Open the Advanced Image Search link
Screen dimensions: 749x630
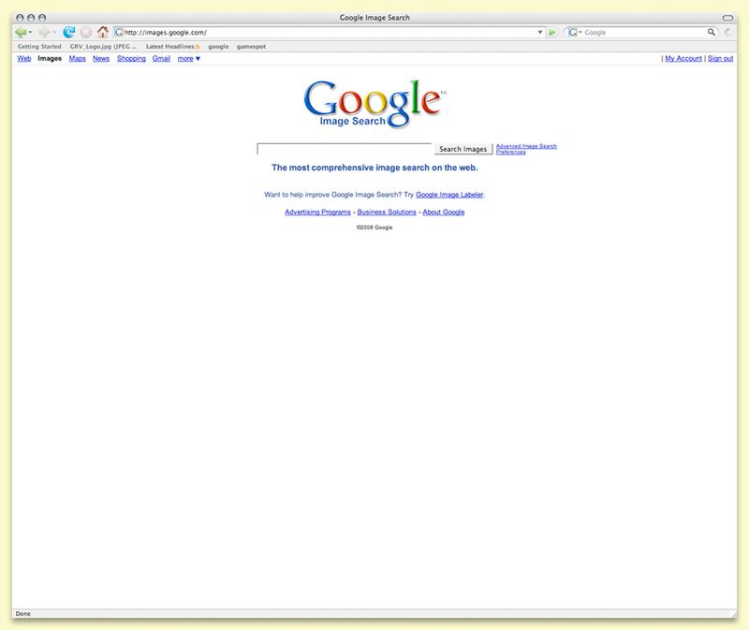pos(526,146)
